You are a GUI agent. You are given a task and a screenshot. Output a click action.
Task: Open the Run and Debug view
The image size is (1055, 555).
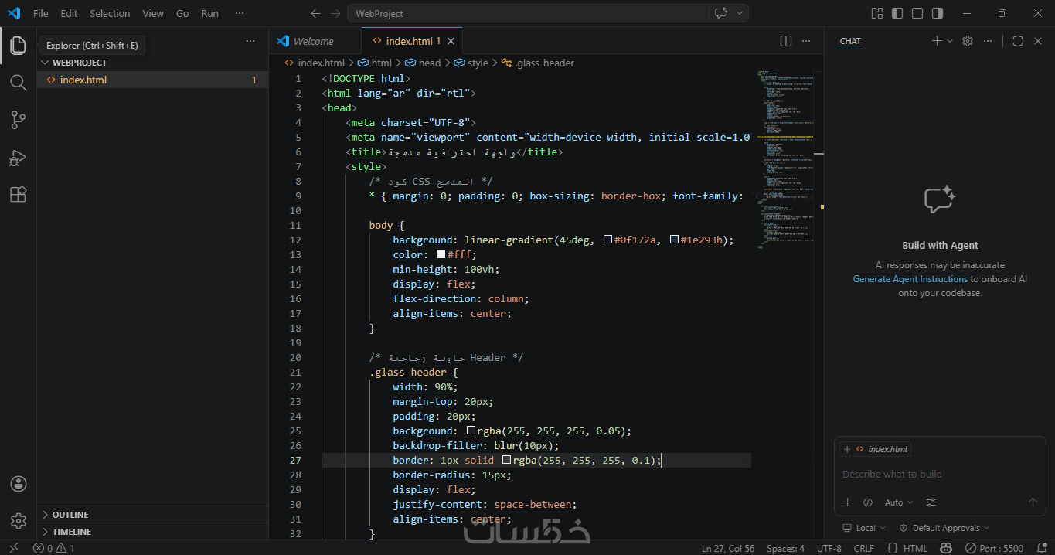click(18, 158)
